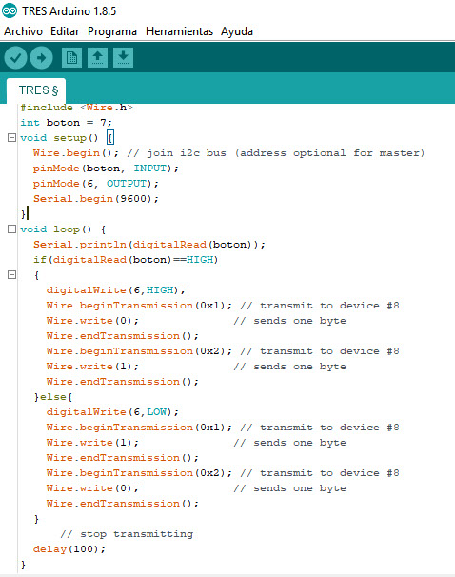Click the 'pinMode(boton, INPUT);' line
The height and width of the screenshot is (577, 455).
(x=106, y=169)
